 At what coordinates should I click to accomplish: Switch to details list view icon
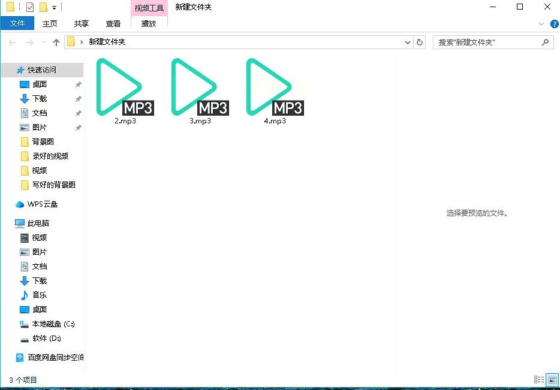pyautogui.click(x=539, y=380)
